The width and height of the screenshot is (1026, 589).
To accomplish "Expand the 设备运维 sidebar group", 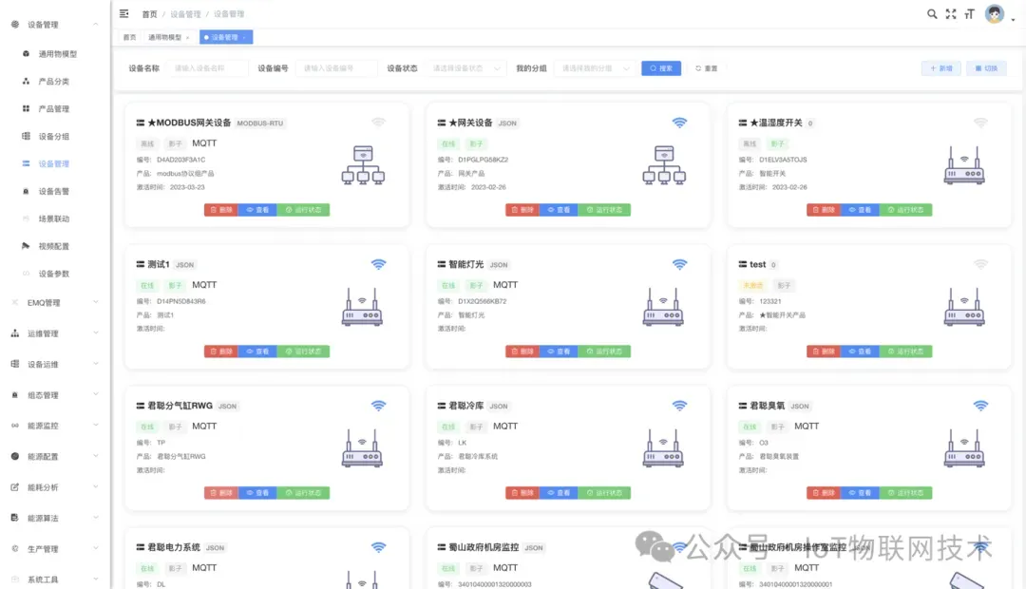I will (55, 364).
